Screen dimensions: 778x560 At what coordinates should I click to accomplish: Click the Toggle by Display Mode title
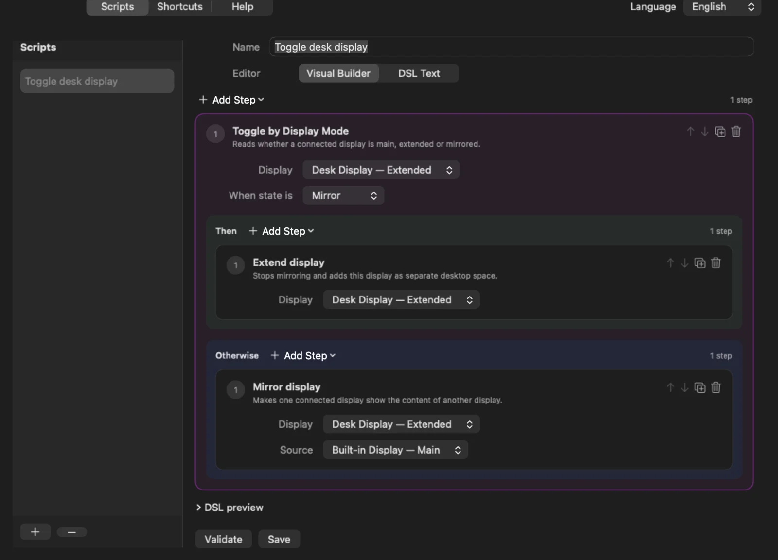tap(290, 131)
